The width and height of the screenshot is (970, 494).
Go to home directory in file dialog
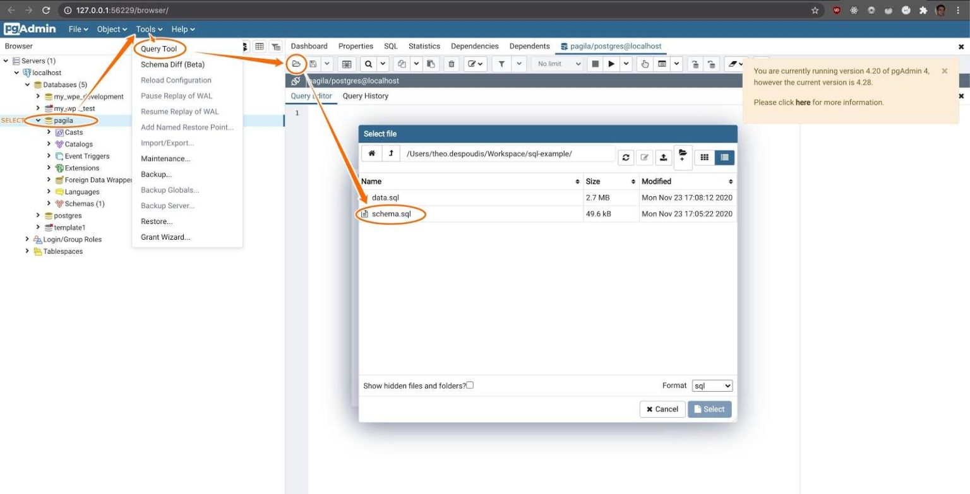pyautogui.click(x=371, y=153)
